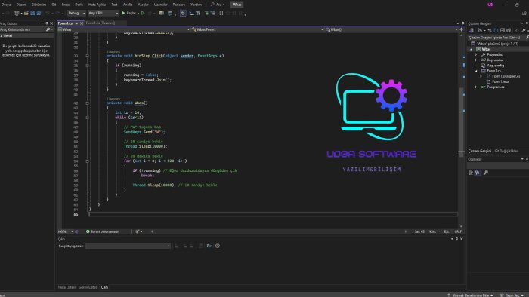Switch to the Görev Listesi tab
The width and height of the screenshot is (529, 297).
[x=88, y=288]
